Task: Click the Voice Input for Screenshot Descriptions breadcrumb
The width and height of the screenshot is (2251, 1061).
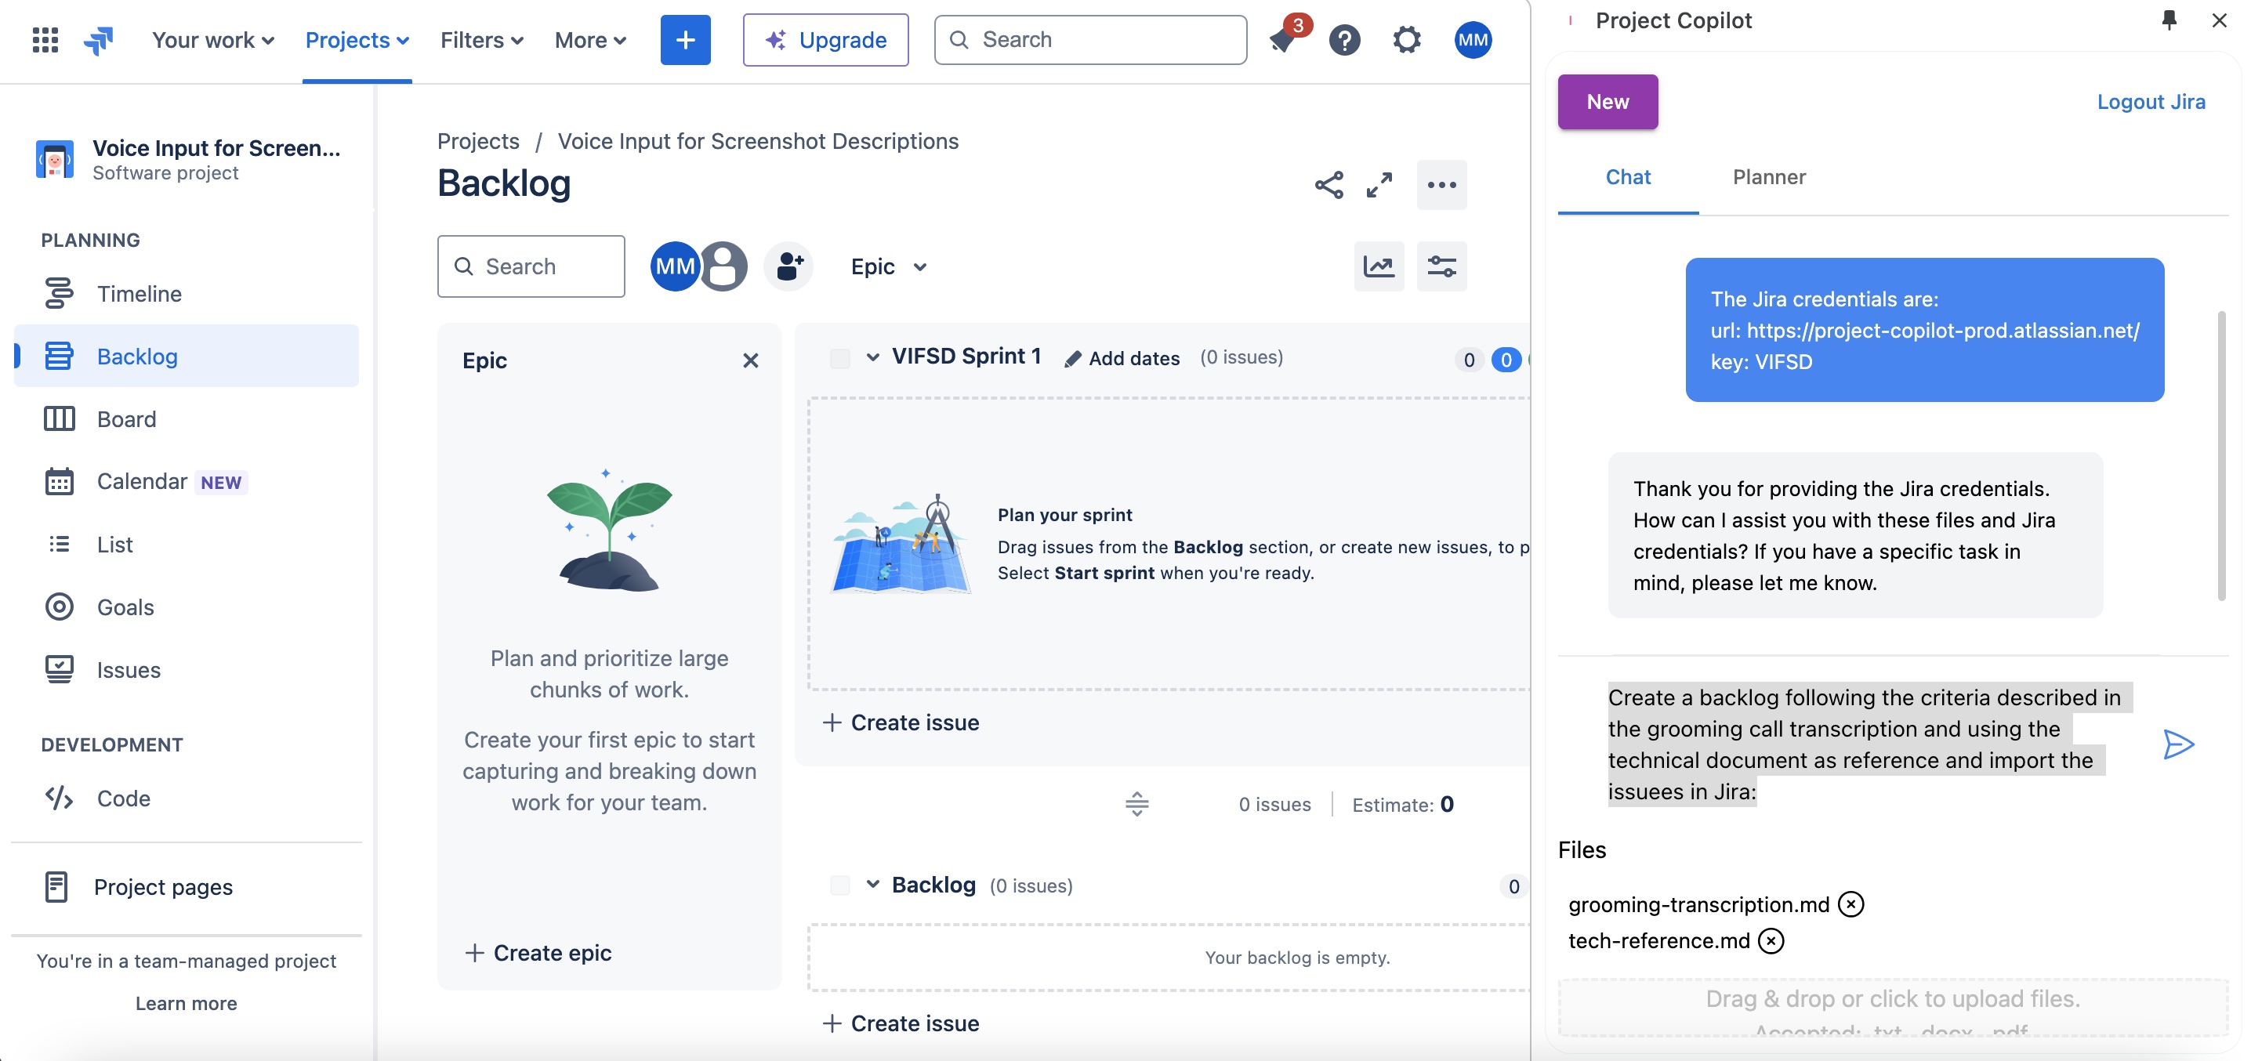Action: point(758,141)
